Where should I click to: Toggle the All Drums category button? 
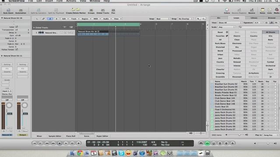click(x=270, y=32)
